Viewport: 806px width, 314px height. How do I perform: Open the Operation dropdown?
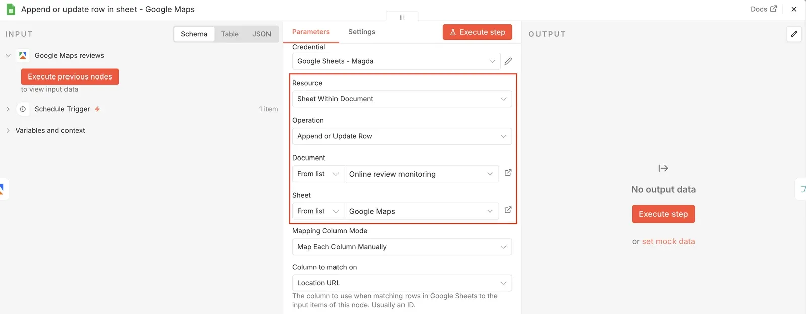pos(402,136)
